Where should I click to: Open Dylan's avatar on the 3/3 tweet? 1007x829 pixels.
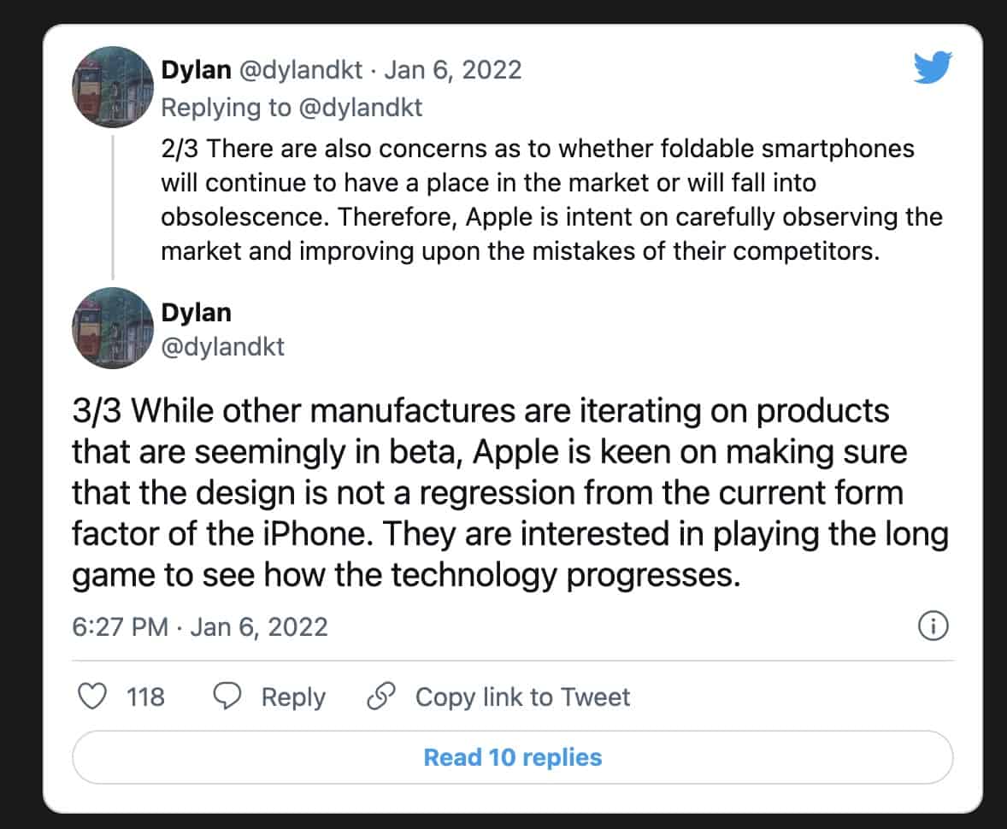[113, 328]
